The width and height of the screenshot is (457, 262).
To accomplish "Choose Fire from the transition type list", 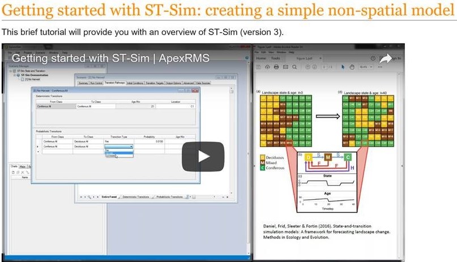I will [118, 150].
